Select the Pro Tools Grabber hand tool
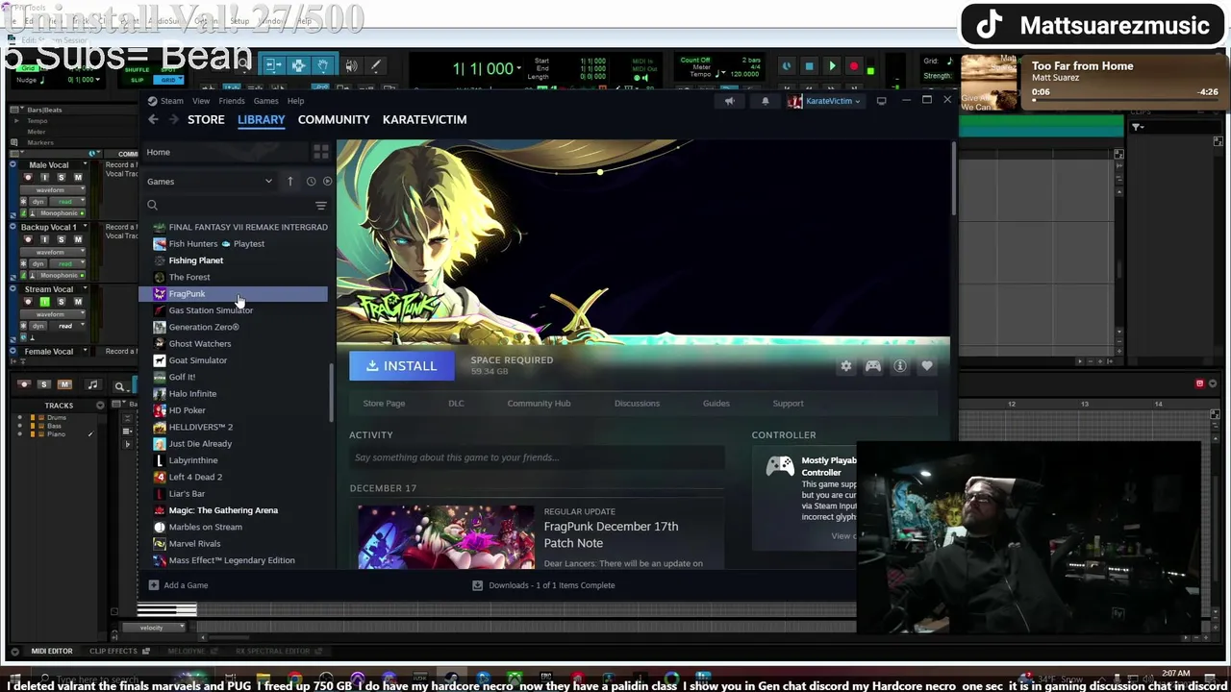The height and width of the screenshot is (692, 1231). (323, 66)
